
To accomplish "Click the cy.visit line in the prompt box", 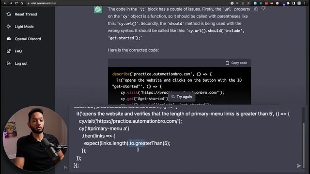I will click(x=130, y=121).
